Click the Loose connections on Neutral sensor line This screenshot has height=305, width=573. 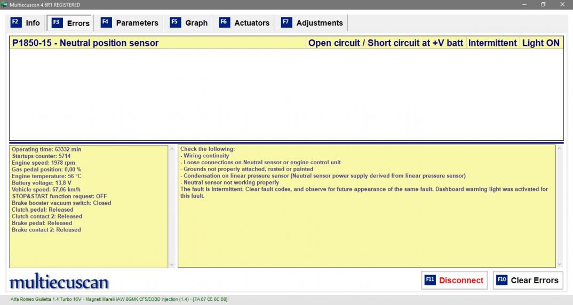[x=260, y=162]
